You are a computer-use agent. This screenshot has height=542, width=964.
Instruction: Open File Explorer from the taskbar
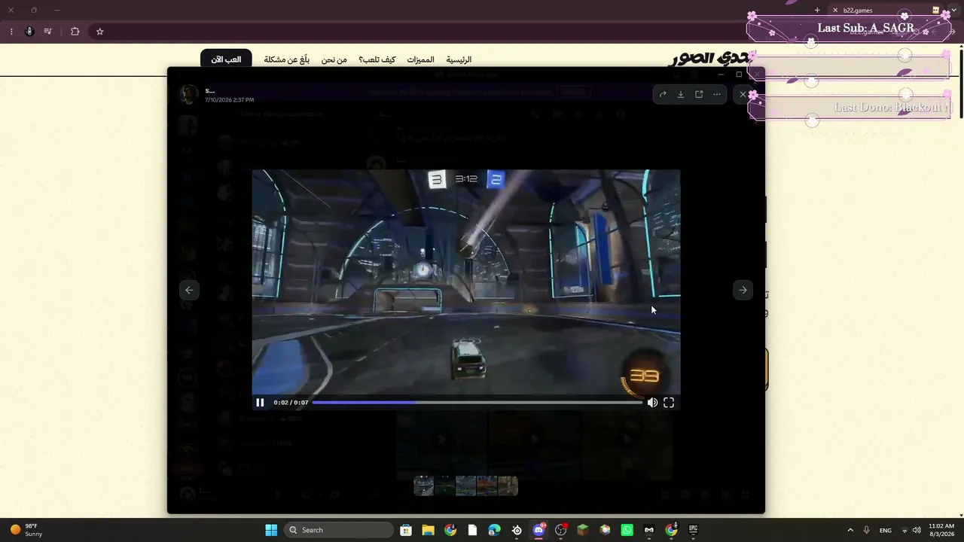tap(428, 530)
